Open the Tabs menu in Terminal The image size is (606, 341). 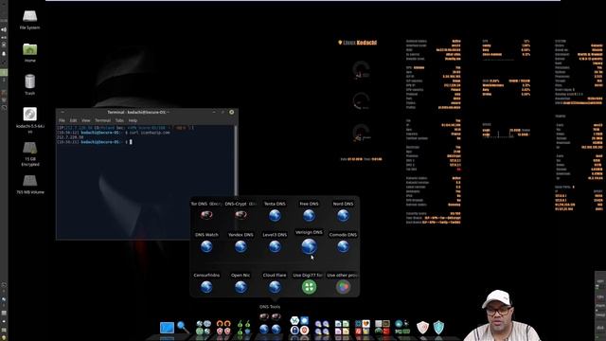click(x=119, y=120)
